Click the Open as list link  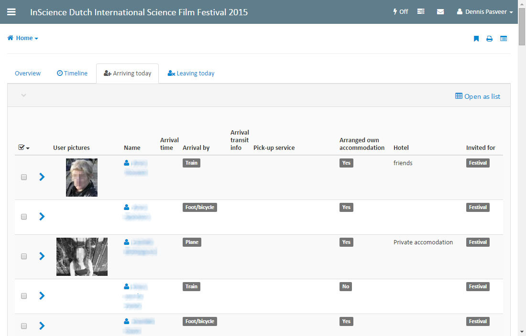[x=478, y=96]
